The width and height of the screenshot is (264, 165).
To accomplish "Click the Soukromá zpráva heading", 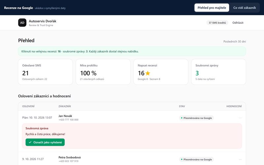I will [37, 128].
